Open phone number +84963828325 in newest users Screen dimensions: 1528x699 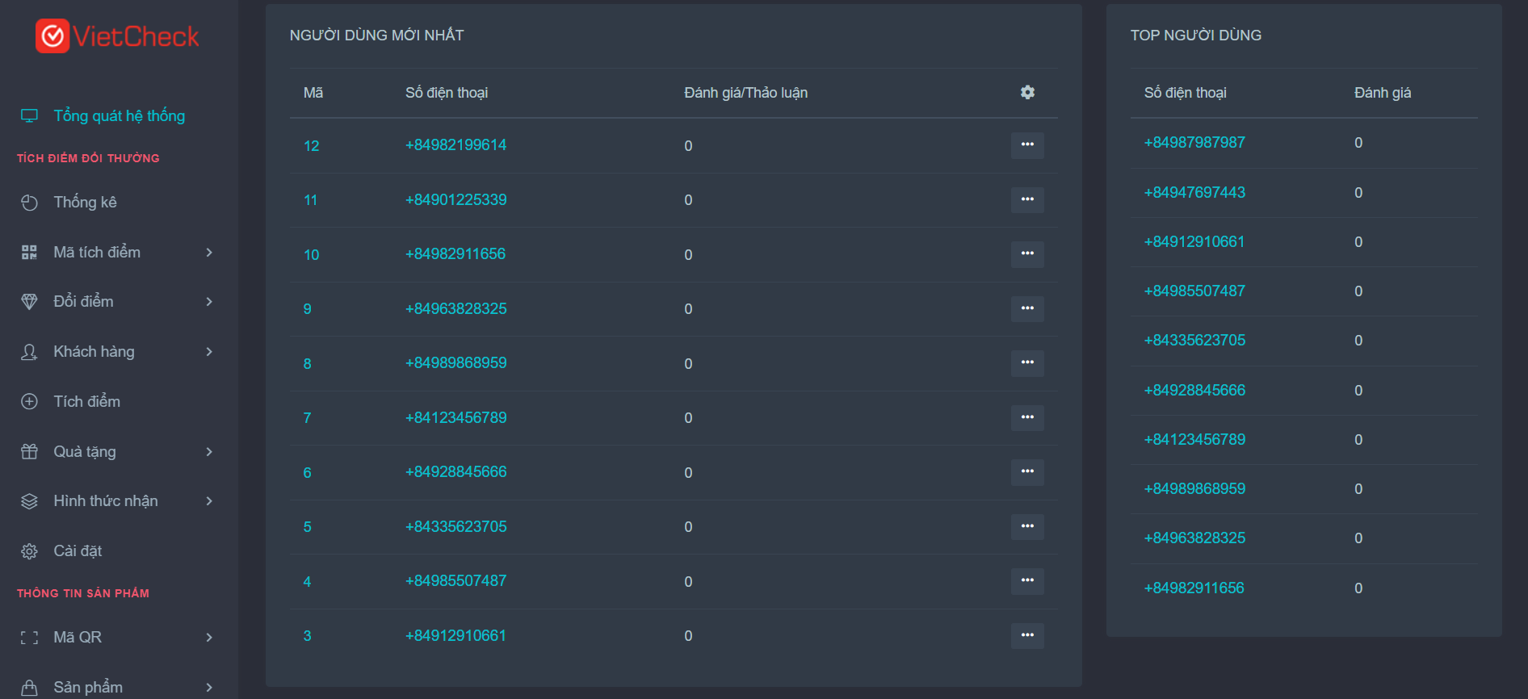(455, 308)
